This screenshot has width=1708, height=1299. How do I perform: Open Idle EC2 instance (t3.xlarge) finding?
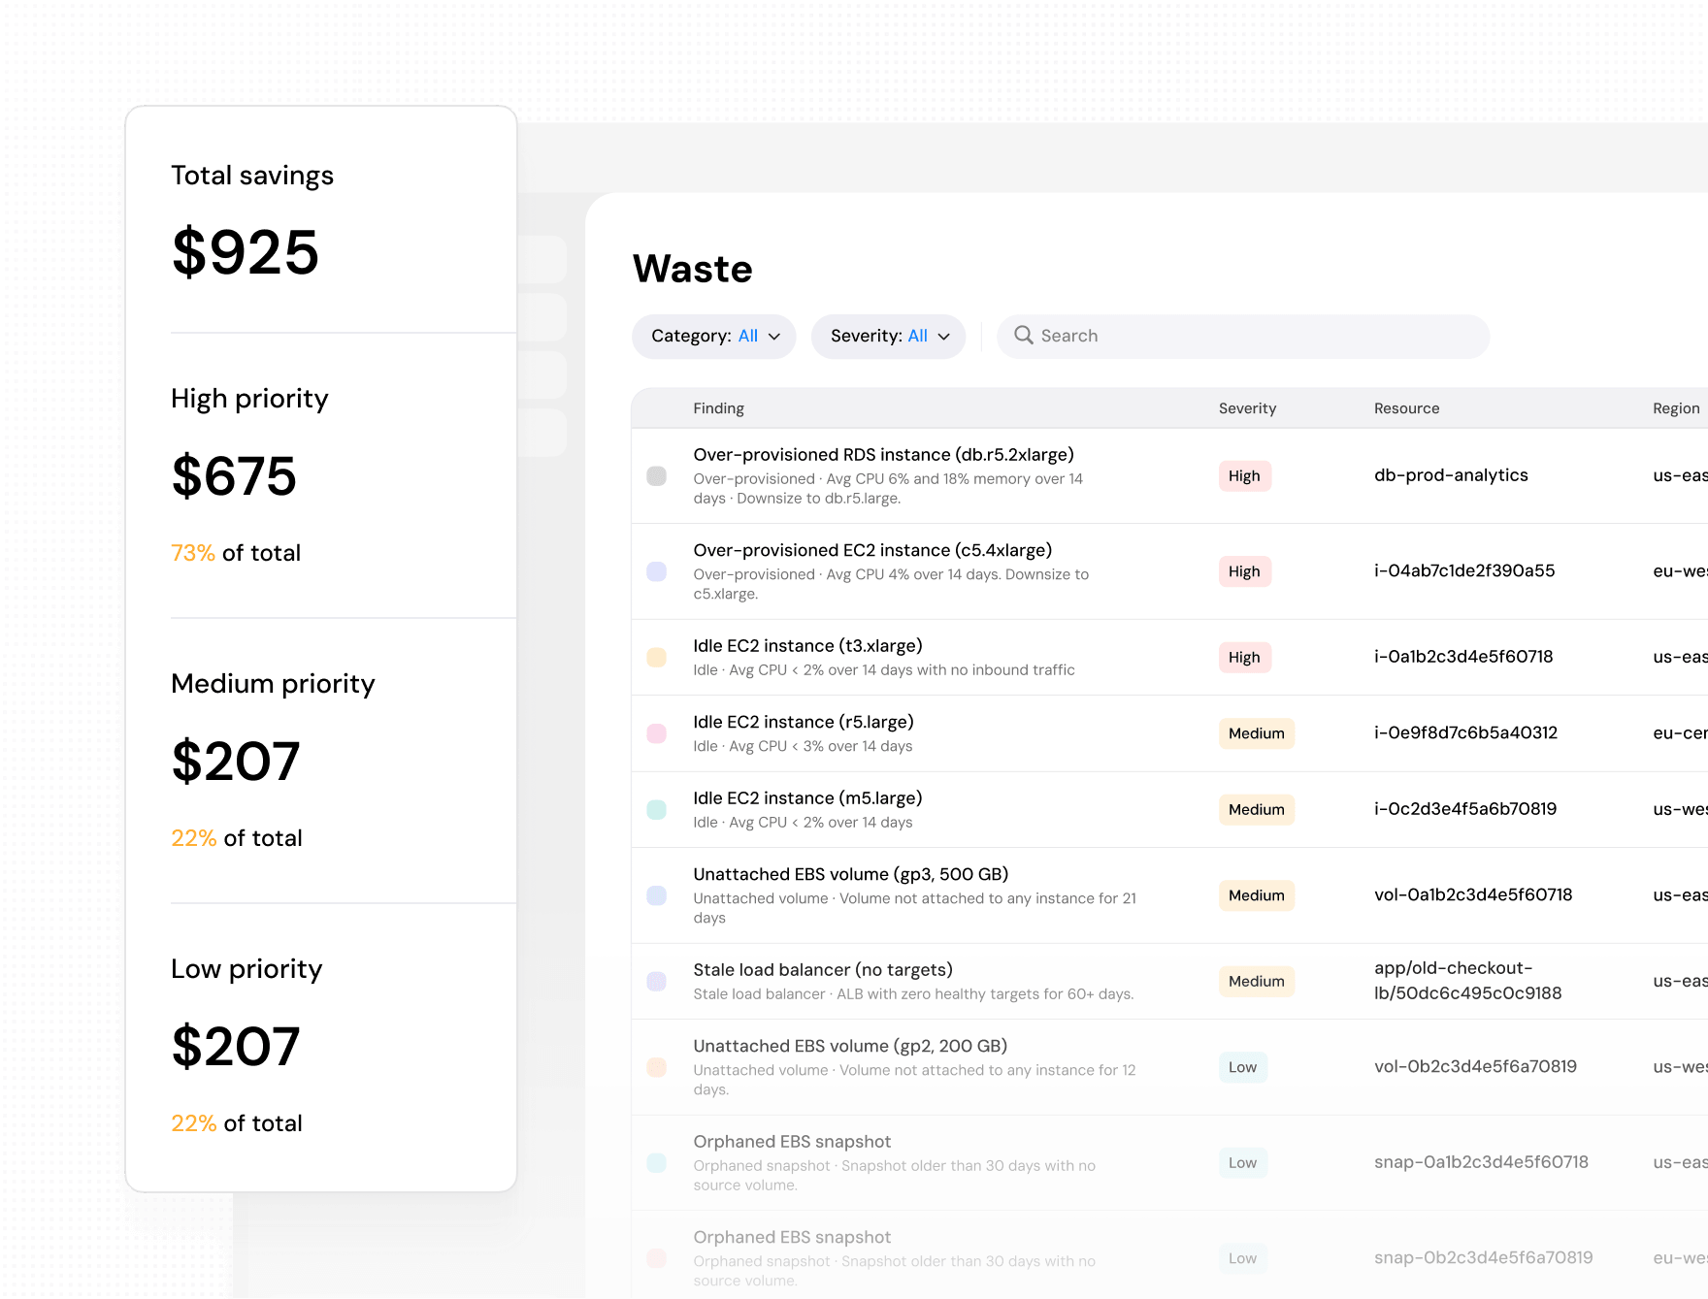click(807, 646)
